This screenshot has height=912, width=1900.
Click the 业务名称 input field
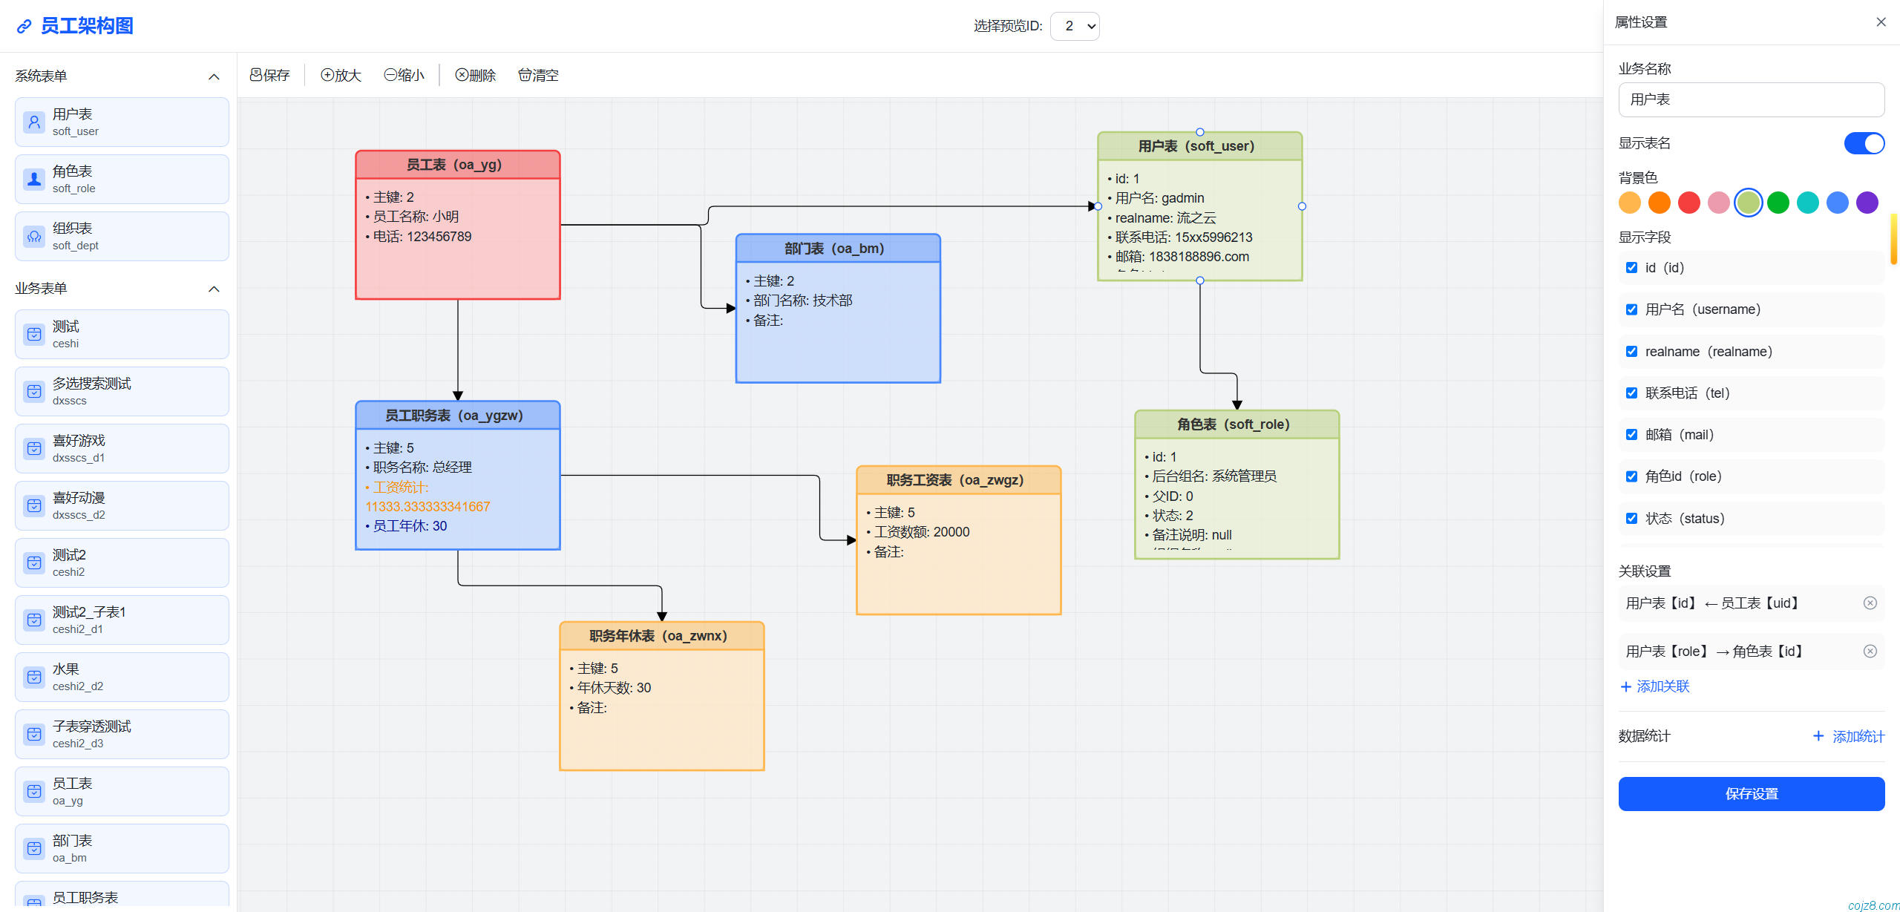tap(1751, 99)
